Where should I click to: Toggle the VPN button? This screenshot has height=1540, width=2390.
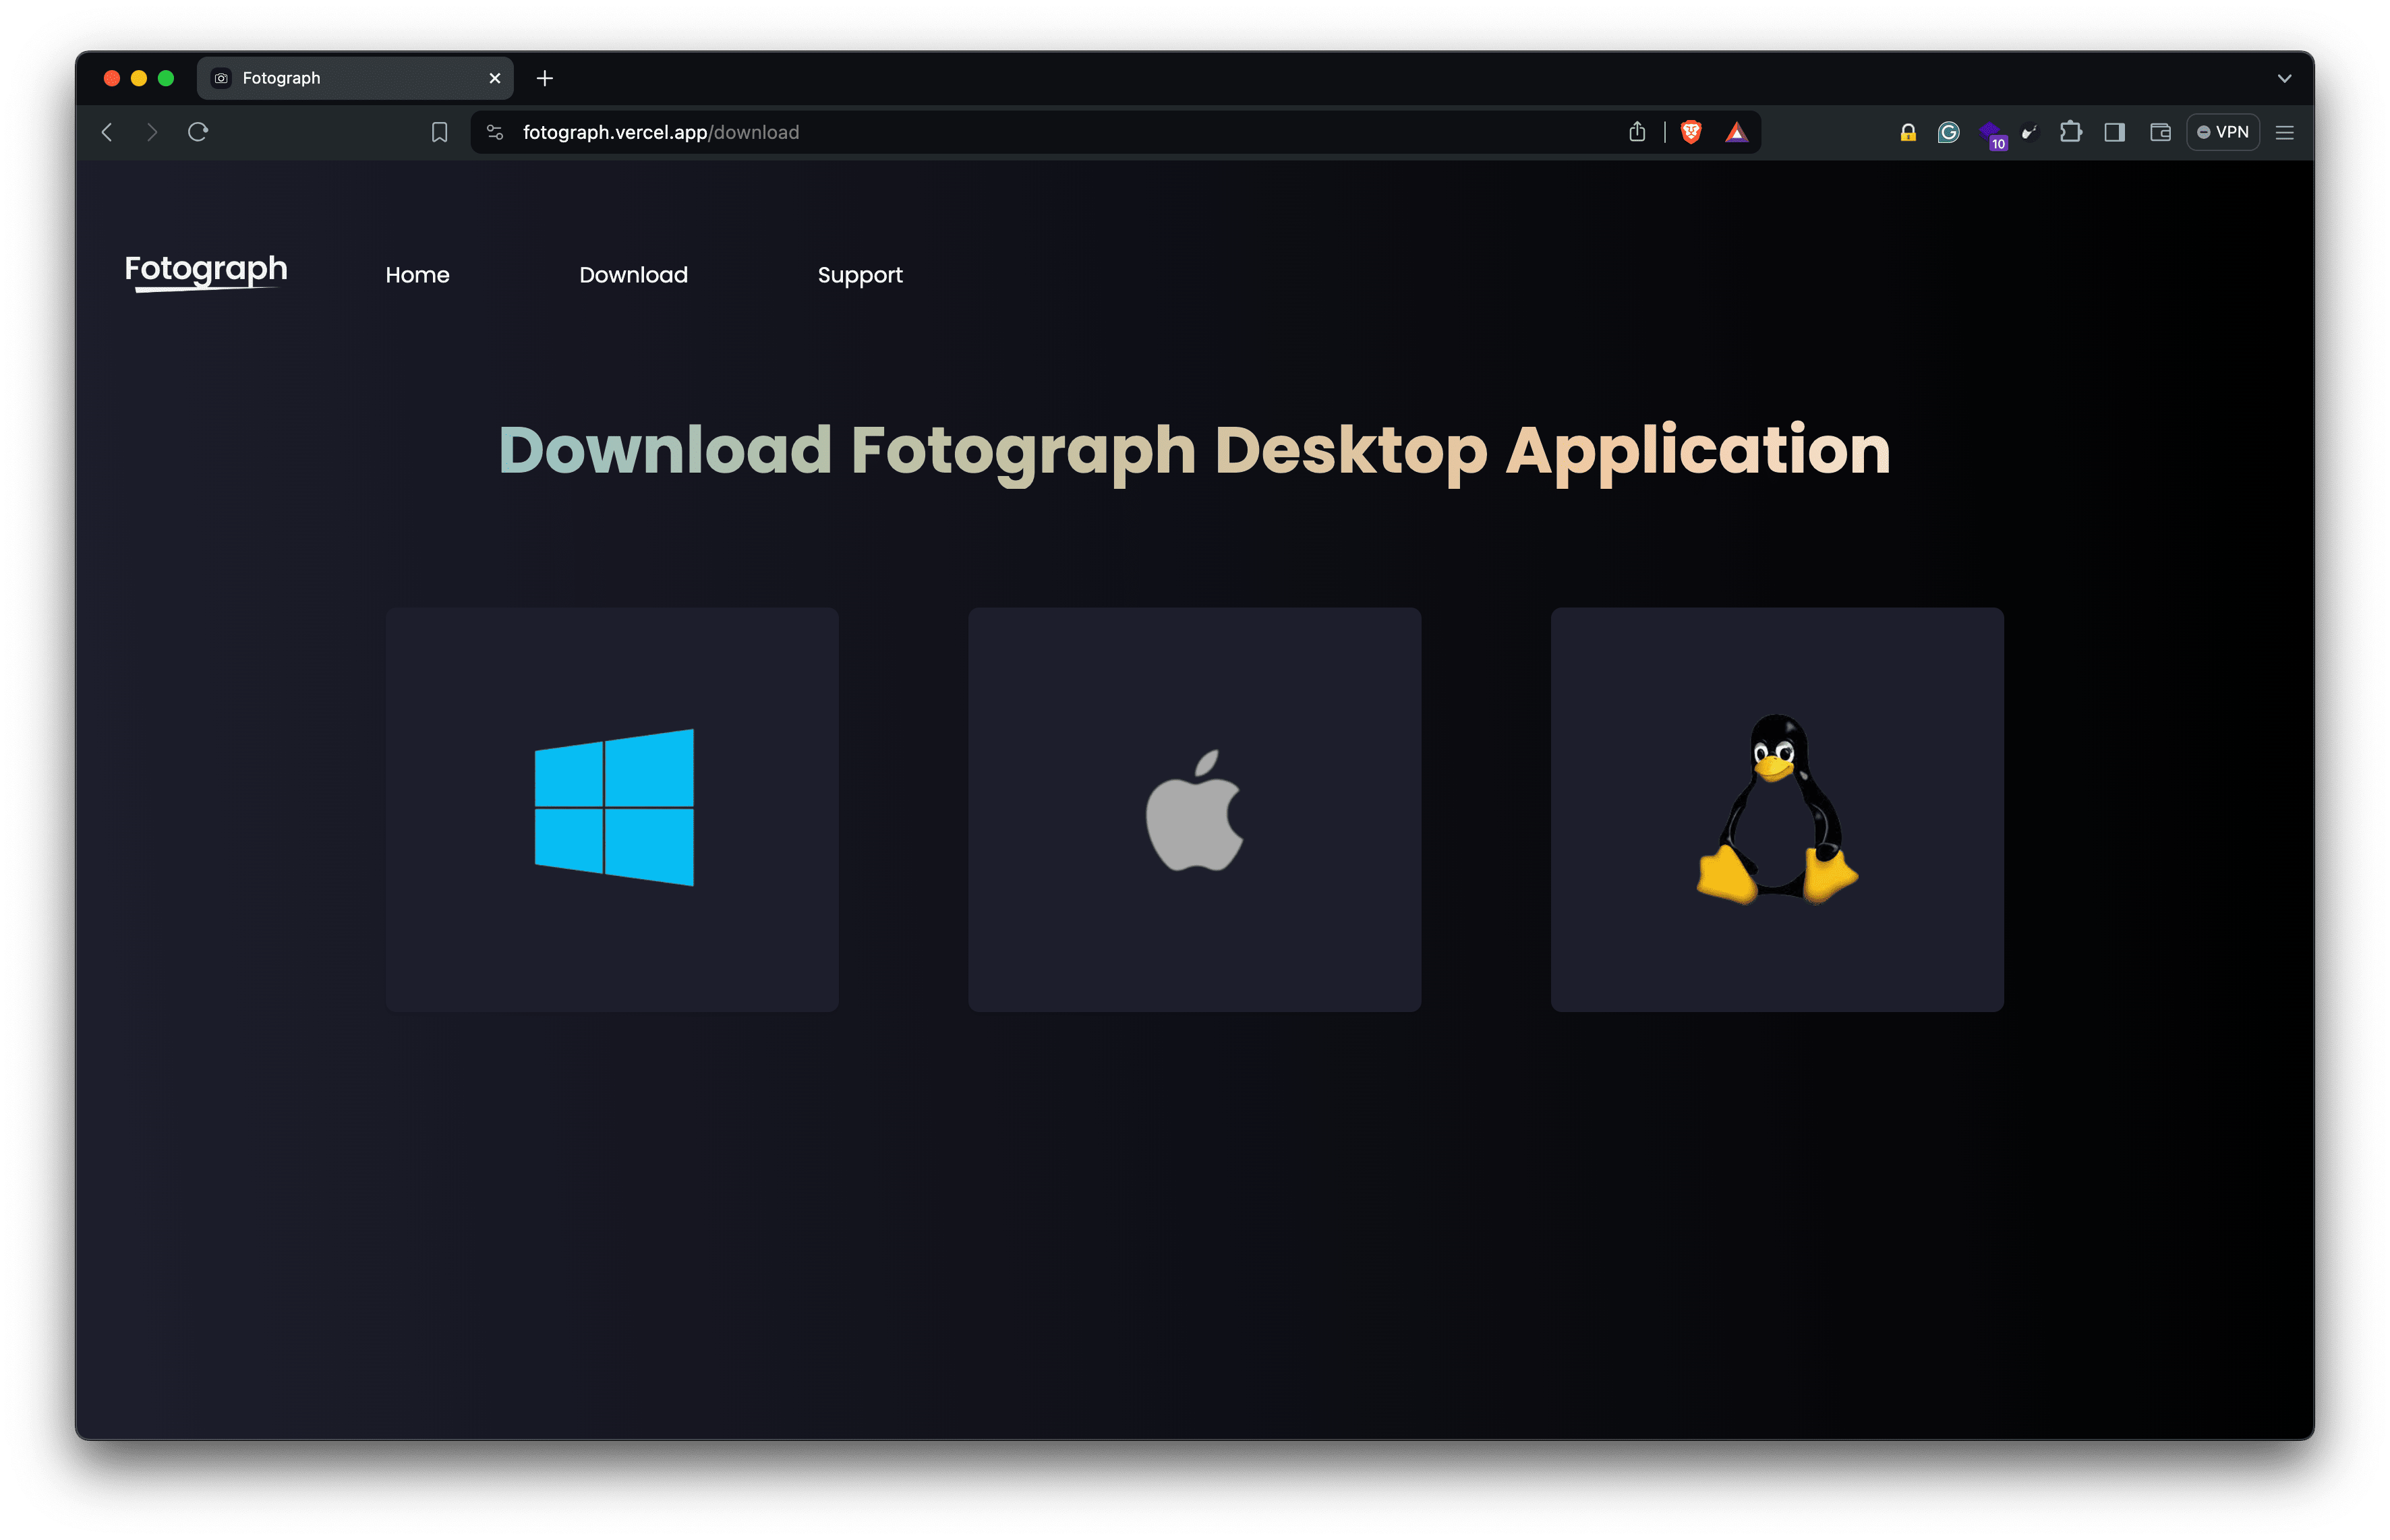(2223, 132)
